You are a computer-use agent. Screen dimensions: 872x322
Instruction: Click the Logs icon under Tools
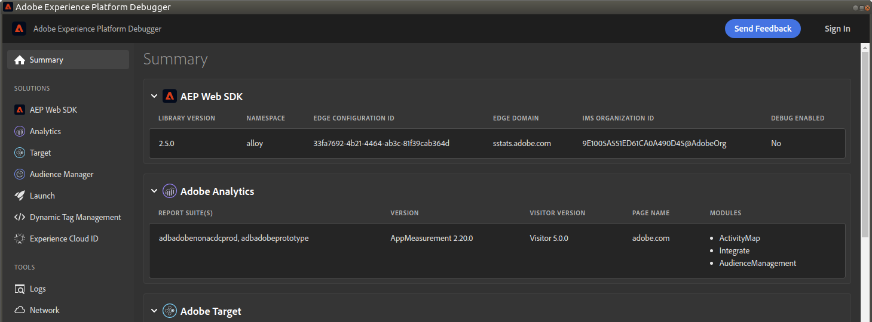coord(20,289)
